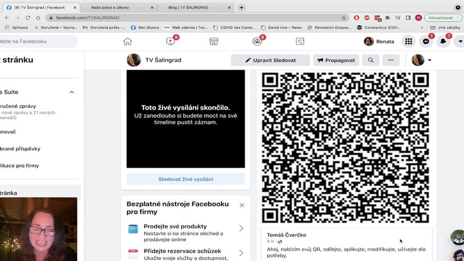Switch to Blog TV ŠALINGRAD tab
The width and height of the screenshot is (464, 261).
[195, 7]
